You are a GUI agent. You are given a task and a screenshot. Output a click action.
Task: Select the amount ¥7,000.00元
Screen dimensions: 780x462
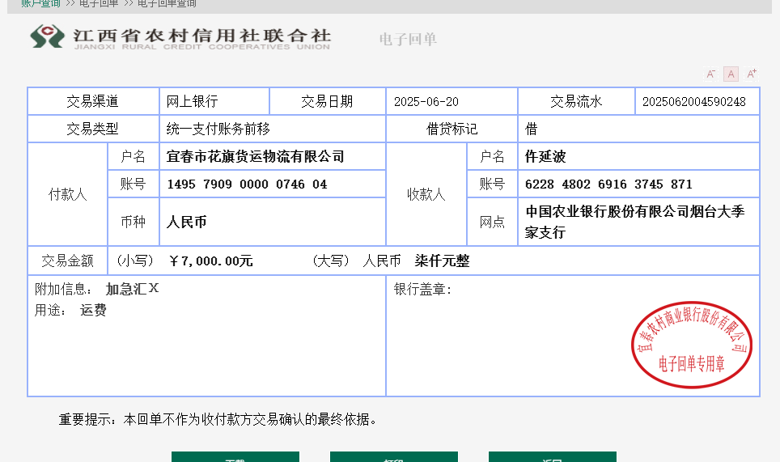[211, 261]
